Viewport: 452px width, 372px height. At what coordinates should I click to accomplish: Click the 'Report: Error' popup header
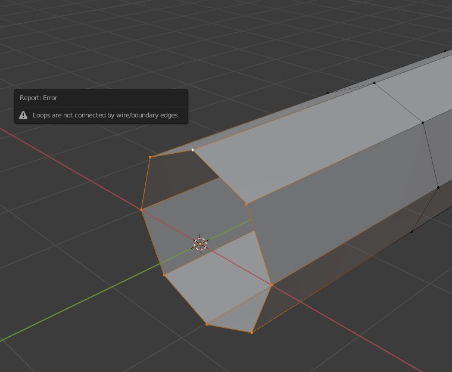pos(101,98)
